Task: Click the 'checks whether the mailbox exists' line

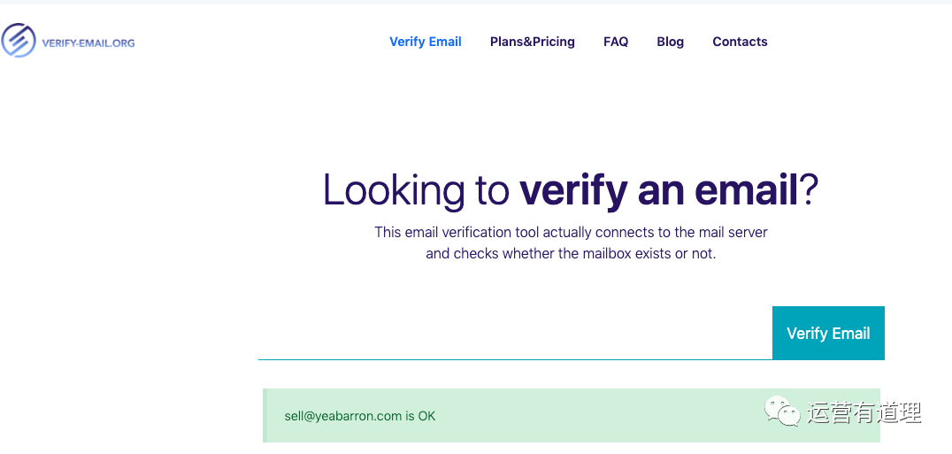Action: pyautogui.click(x=571, y=254)
